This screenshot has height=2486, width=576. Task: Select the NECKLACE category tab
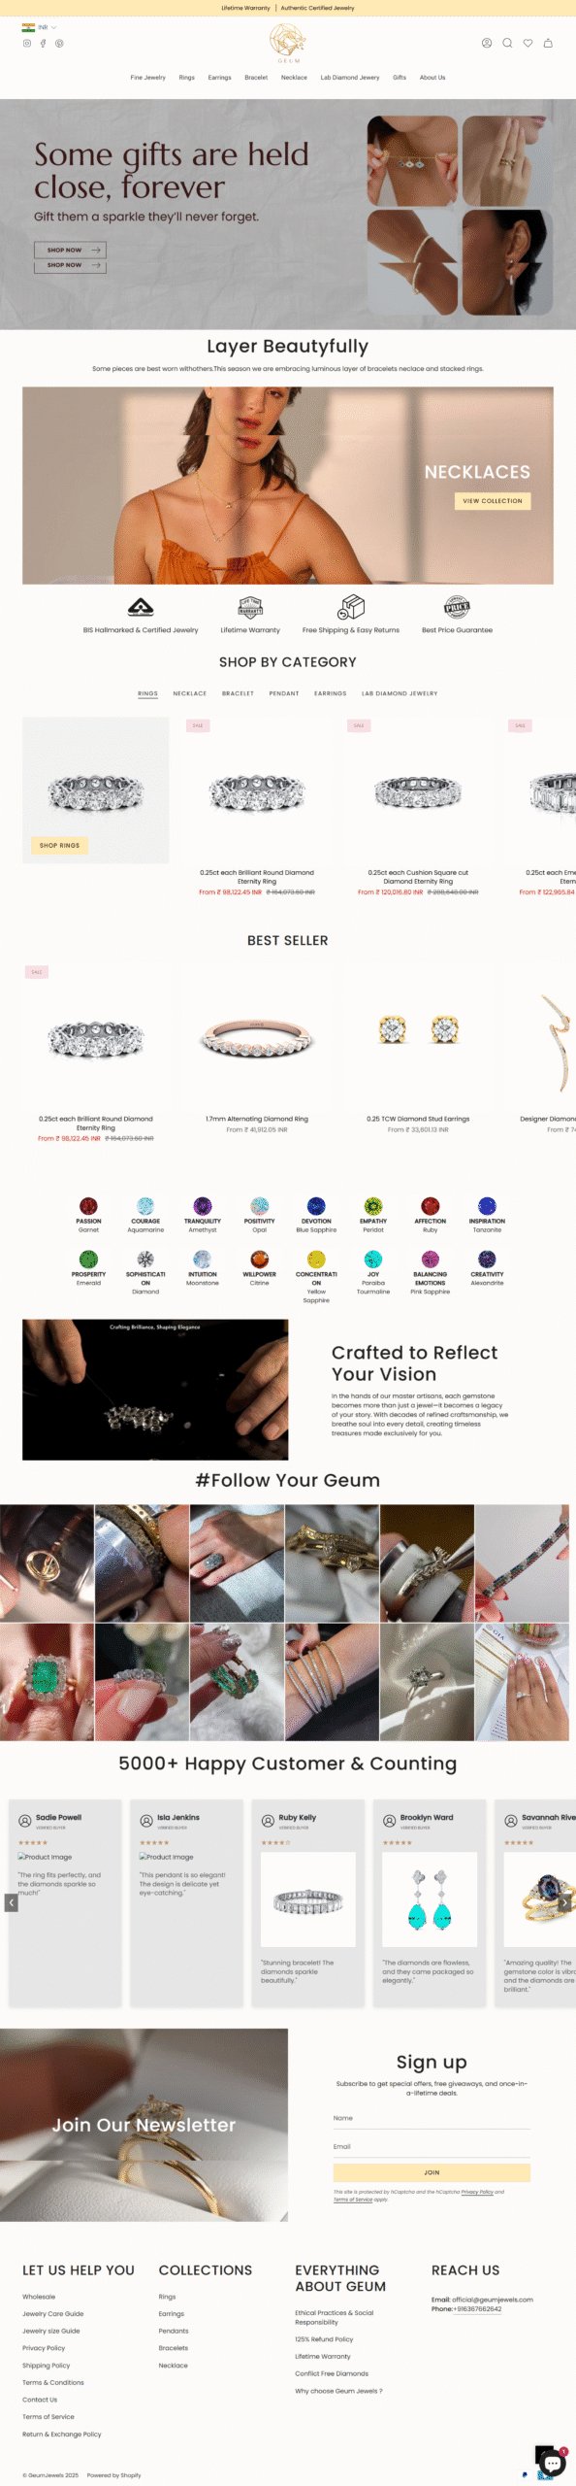coord(190,693)
